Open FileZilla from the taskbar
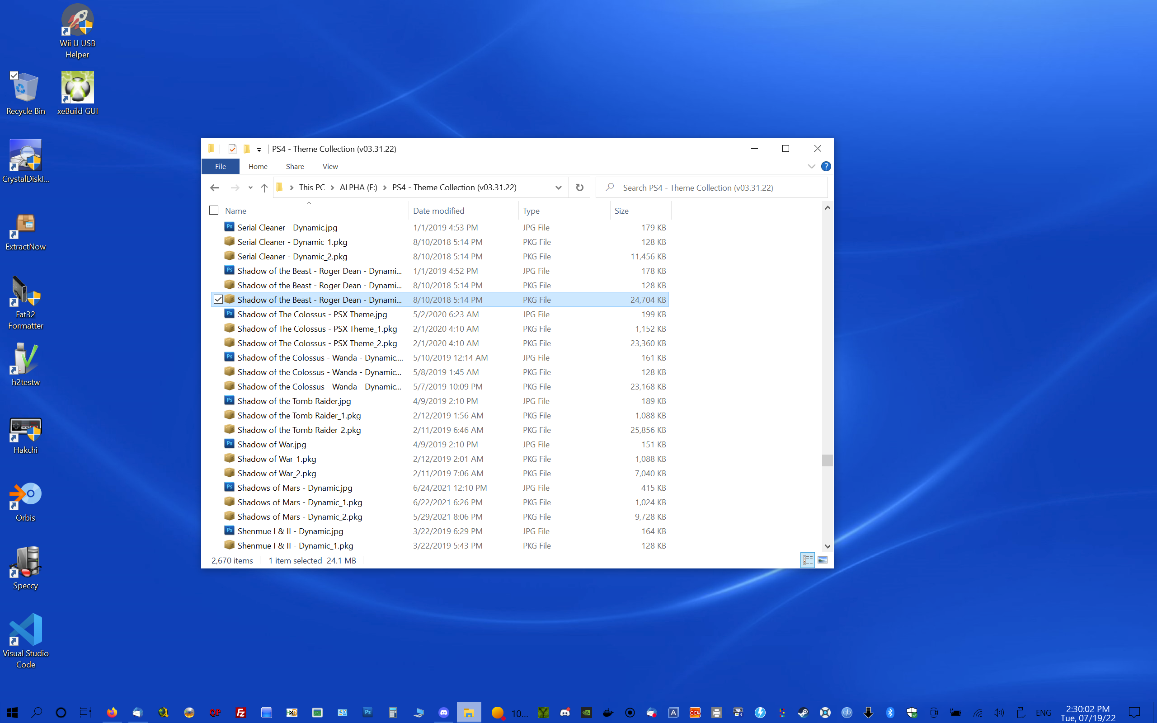 click(241, 713)
